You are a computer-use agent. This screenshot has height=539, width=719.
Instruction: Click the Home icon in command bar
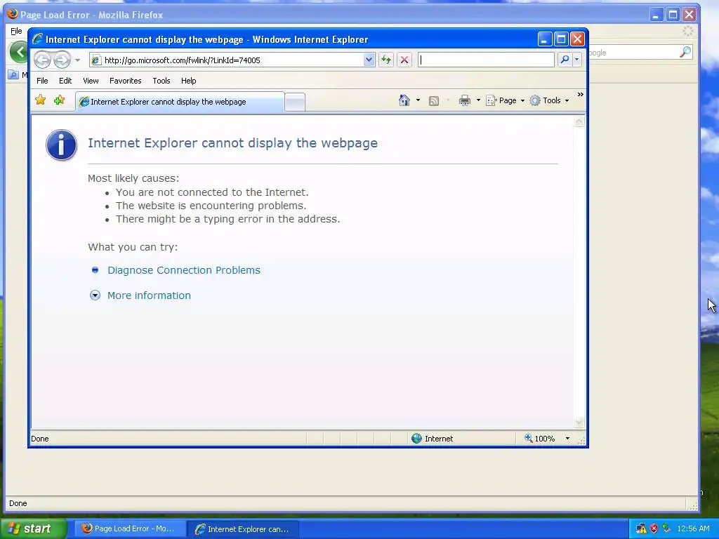404,100
